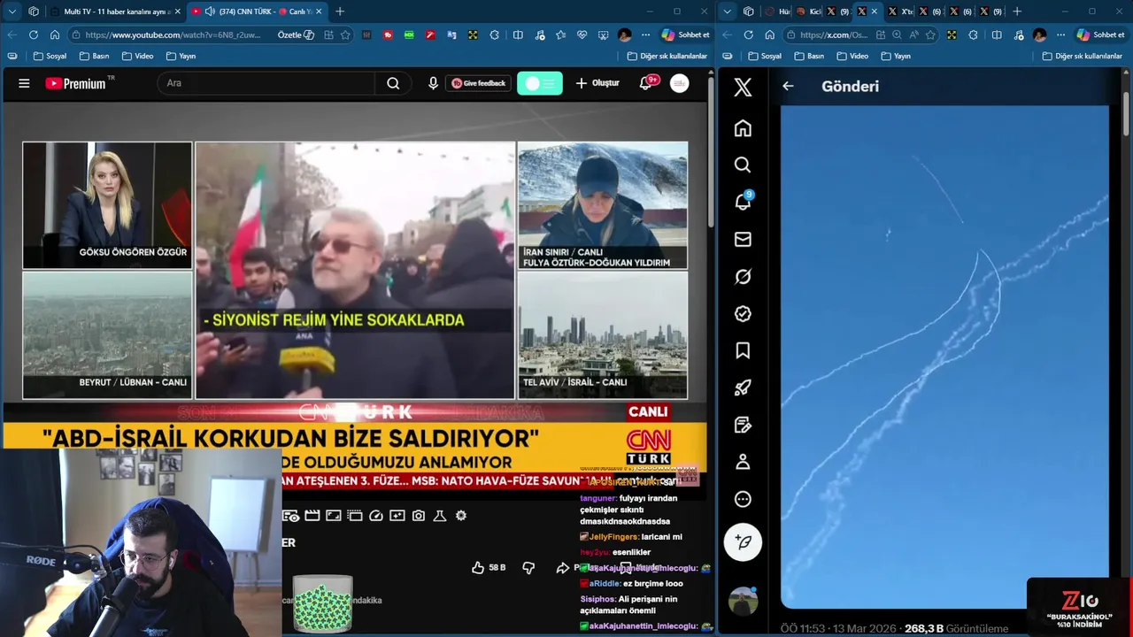Open the Video bookmarks folder in left browser

138,56
